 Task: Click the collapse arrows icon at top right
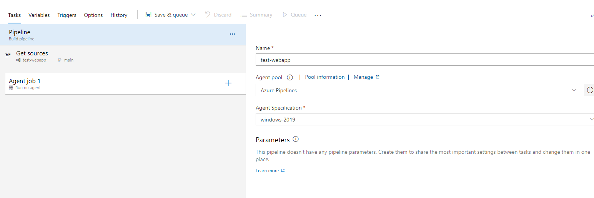point(592,16)
